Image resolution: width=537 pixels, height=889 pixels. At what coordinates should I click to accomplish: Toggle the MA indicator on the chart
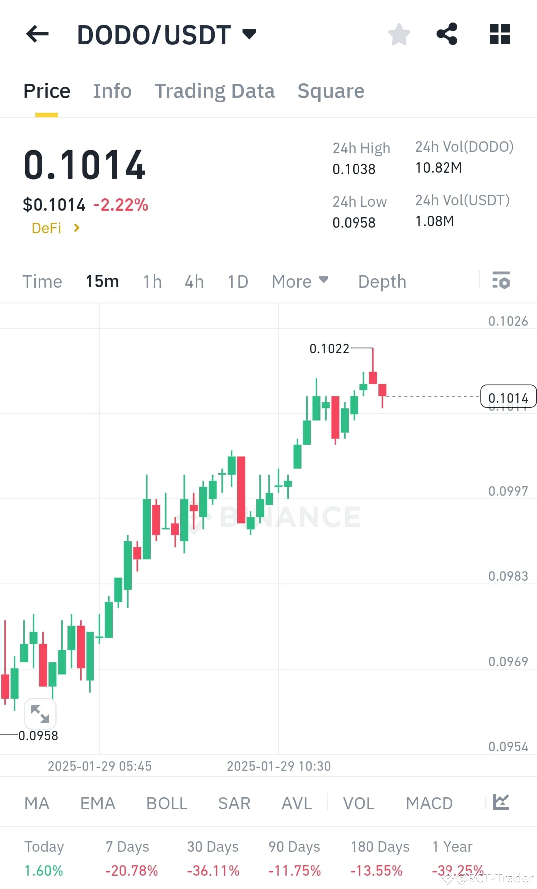pos(37,802)
